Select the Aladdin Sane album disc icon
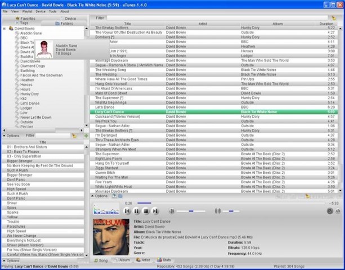The height and width of the screenshot is (270, 345). [x=17, y=33]
